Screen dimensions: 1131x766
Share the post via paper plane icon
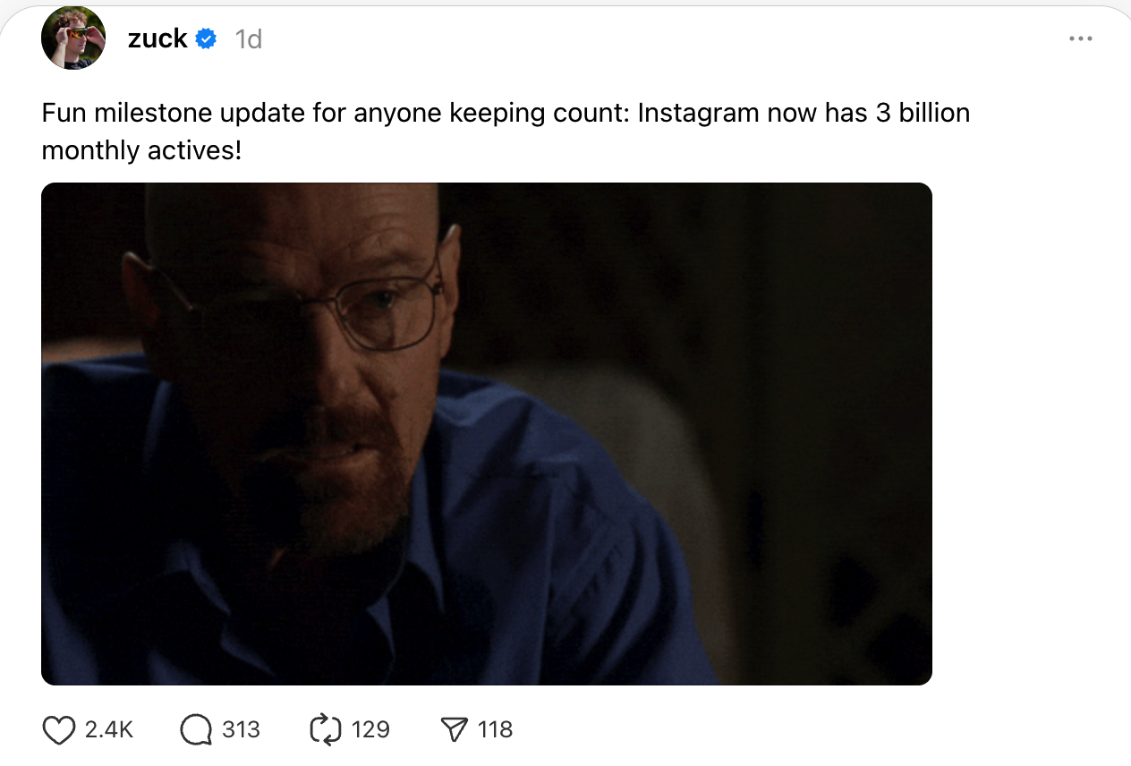coord(455,730)
